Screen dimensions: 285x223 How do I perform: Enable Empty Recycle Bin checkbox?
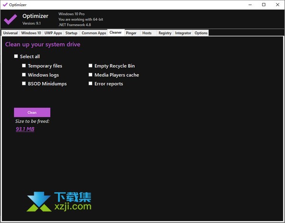90,65
